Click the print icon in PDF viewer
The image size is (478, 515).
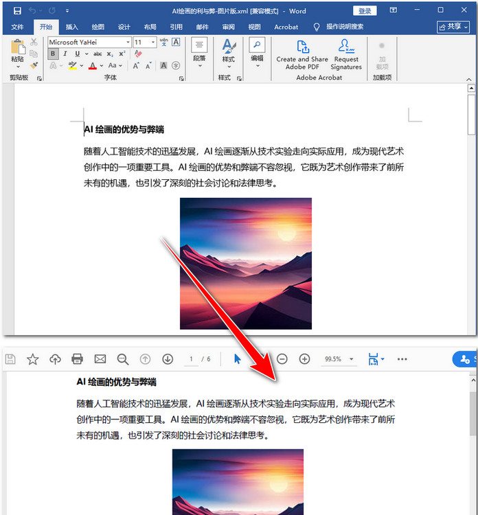tap(77, 359)
